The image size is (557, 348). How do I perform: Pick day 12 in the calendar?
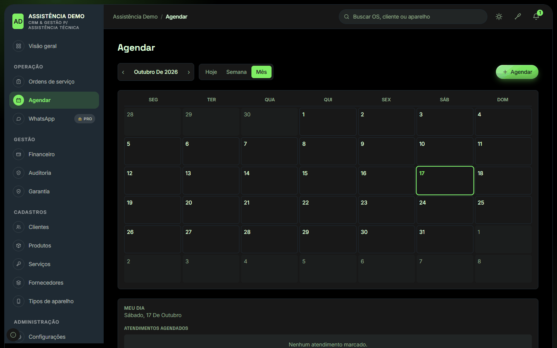pyautogui.click(x=152, y=181)
